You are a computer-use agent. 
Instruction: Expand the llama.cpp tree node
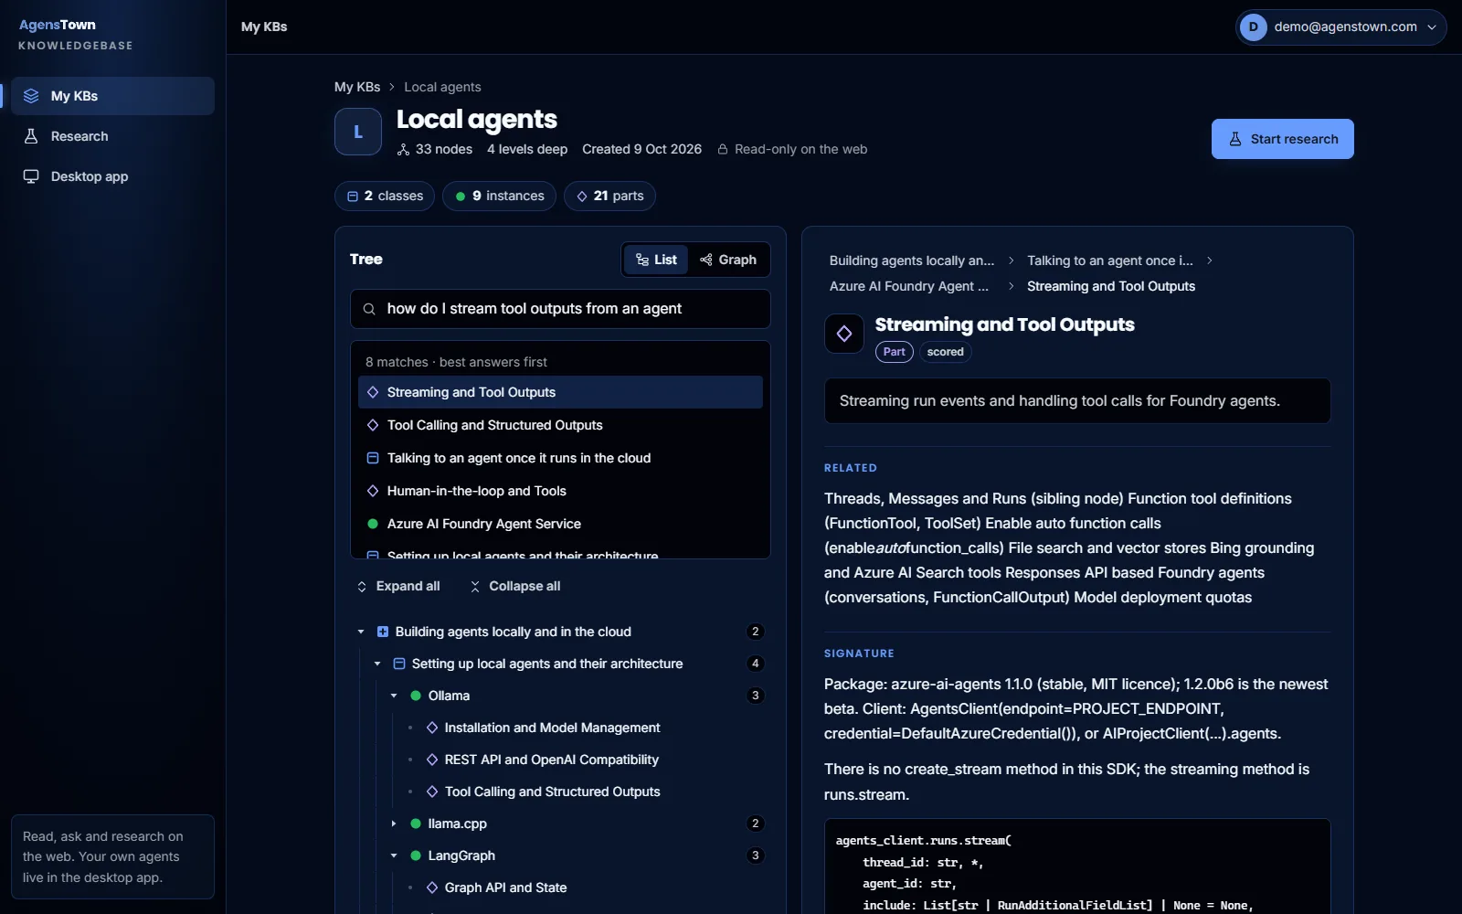click(x=394, y=824)
